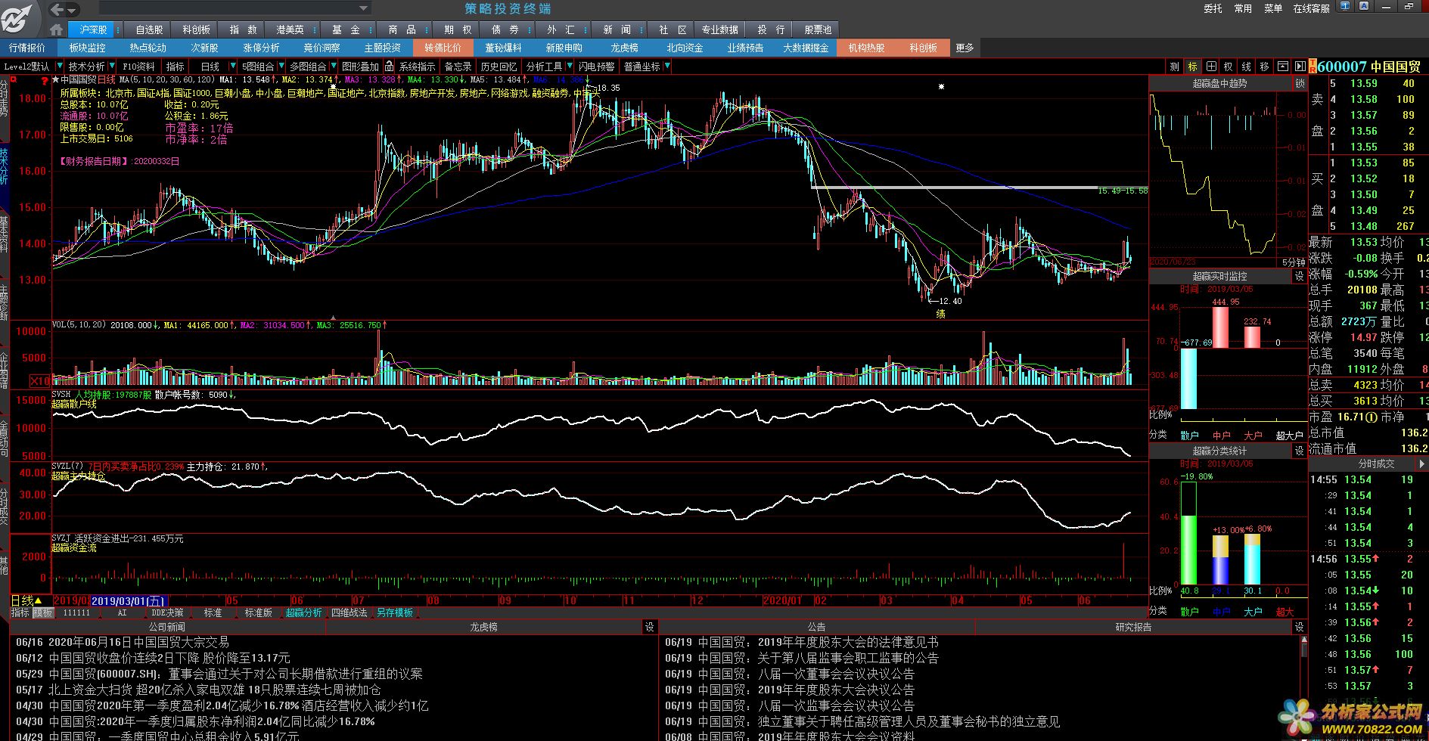Viewport: 1429px width, 741px height.
Task: Toggle the 指标 mode at bottom bar
Action: point(20,612)
